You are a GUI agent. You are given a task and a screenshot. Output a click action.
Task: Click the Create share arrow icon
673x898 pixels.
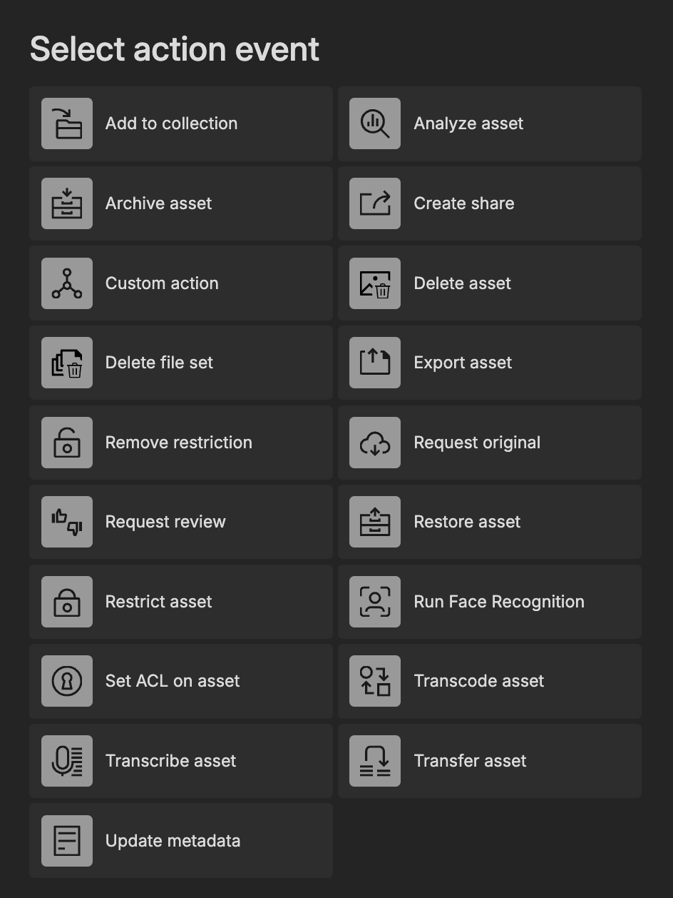(x=375, y=203)
